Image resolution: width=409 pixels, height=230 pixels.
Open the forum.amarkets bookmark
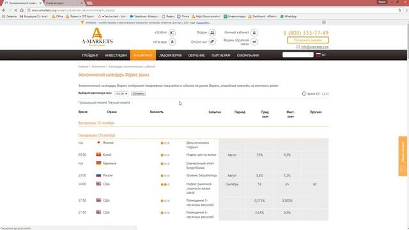(206, 17)
